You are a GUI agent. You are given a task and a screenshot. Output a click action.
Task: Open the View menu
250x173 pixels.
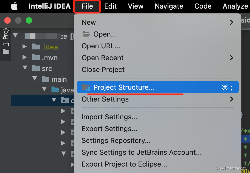(135, 6)
